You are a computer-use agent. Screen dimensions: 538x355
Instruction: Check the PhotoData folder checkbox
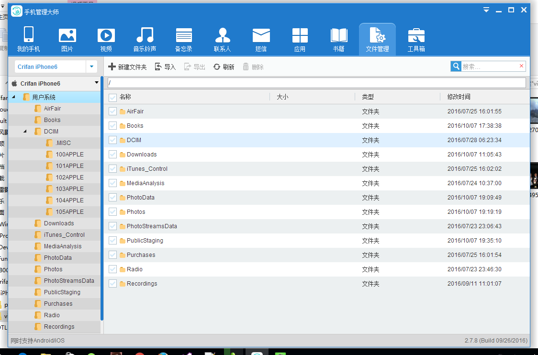coord(112,198)
